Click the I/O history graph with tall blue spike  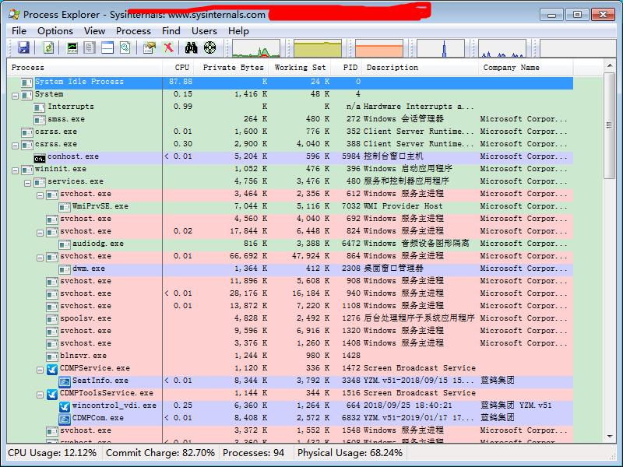click(x=441, y=48)
